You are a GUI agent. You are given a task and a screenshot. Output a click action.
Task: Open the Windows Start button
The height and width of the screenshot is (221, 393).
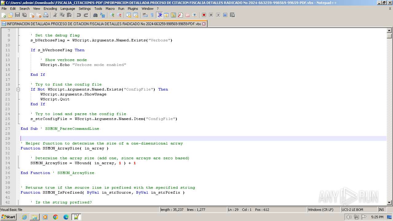(x=8, y=217)
